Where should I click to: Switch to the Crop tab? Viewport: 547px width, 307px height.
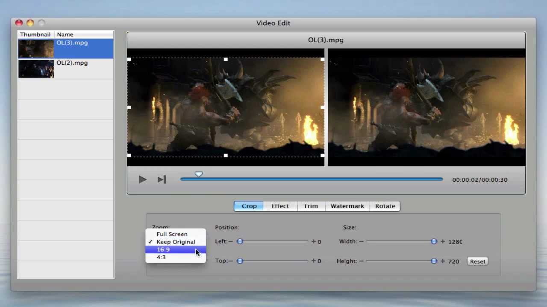pyautogui.click(x=249, y=206)
